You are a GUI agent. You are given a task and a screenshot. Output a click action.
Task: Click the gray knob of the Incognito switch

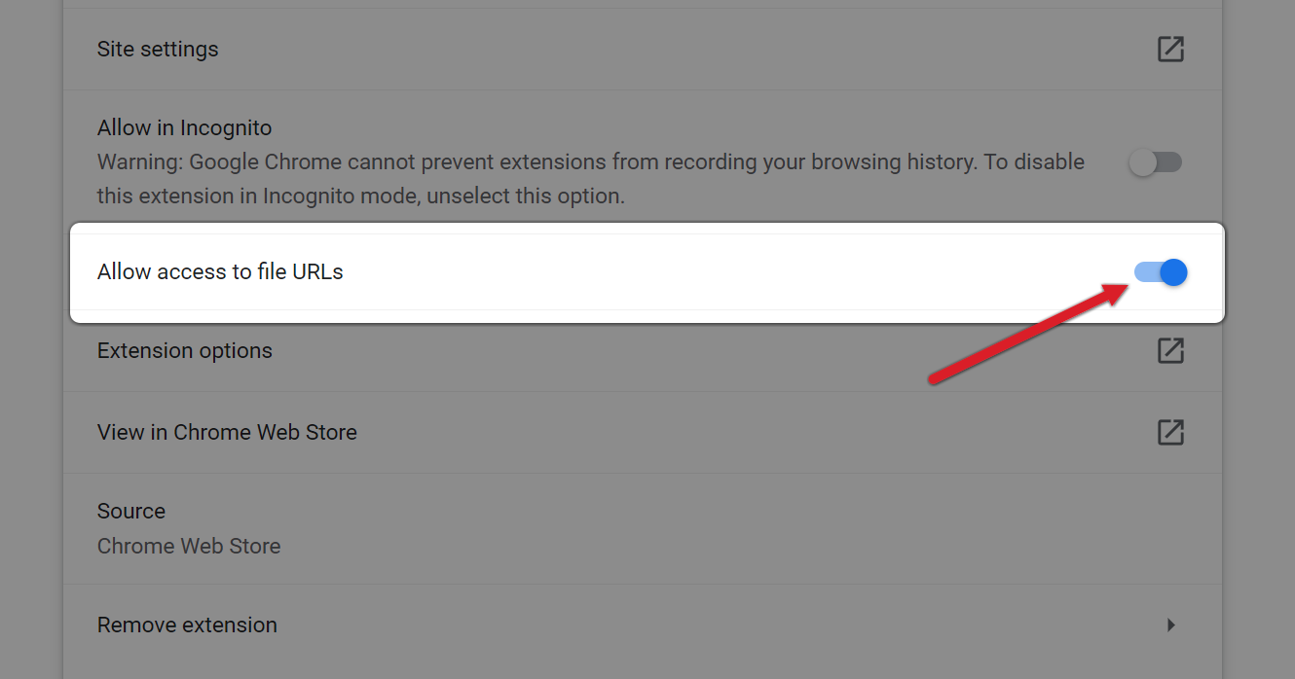click(x=1143, y=162)
